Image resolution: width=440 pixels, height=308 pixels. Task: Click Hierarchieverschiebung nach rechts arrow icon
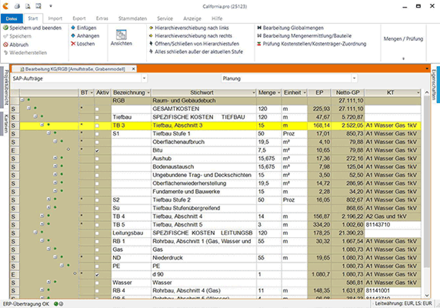pos(151,36)
